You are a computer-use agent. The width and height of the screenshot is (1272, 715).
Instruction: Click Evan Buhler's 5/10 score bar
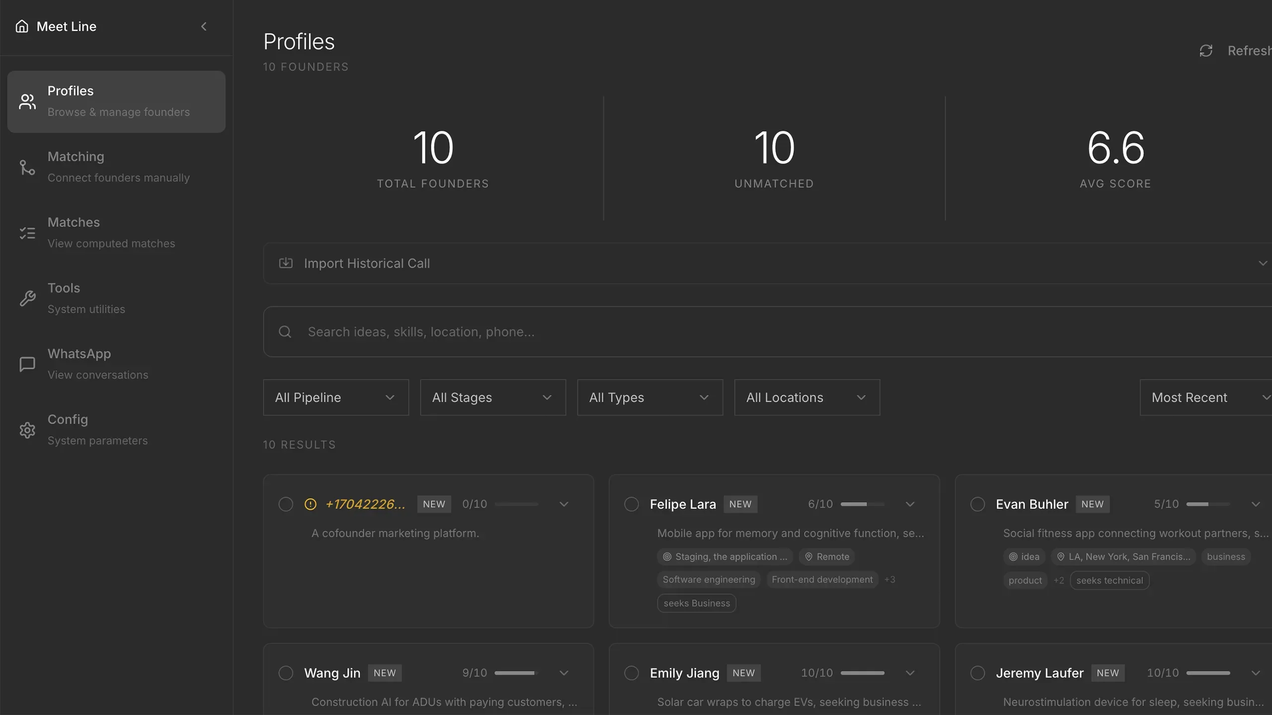click(x=1208, y=504)
